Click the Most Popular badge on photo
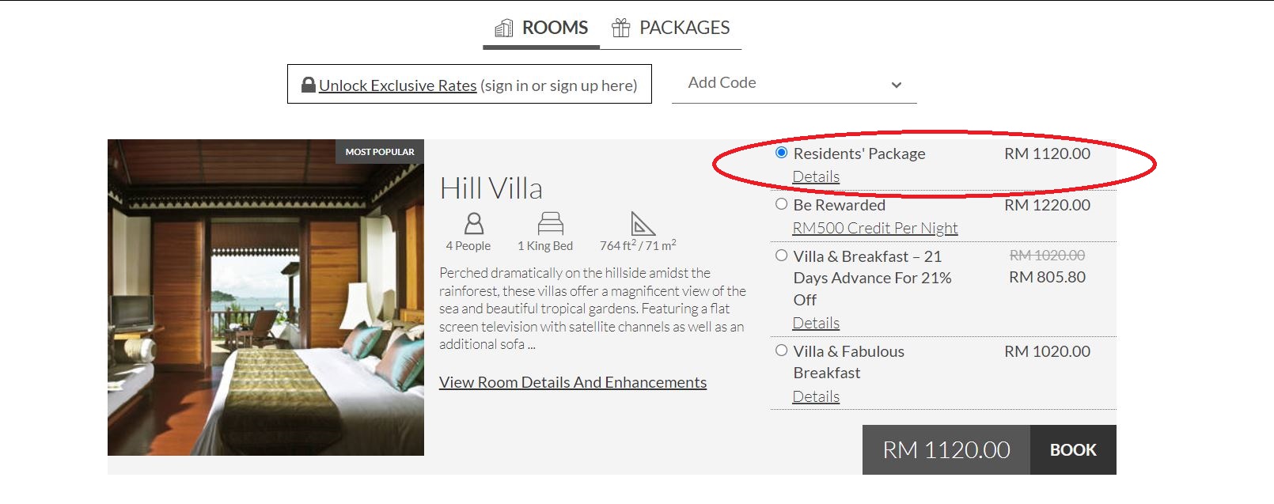This screenshot has width=1274, height=504. click(x=380, y=151)
